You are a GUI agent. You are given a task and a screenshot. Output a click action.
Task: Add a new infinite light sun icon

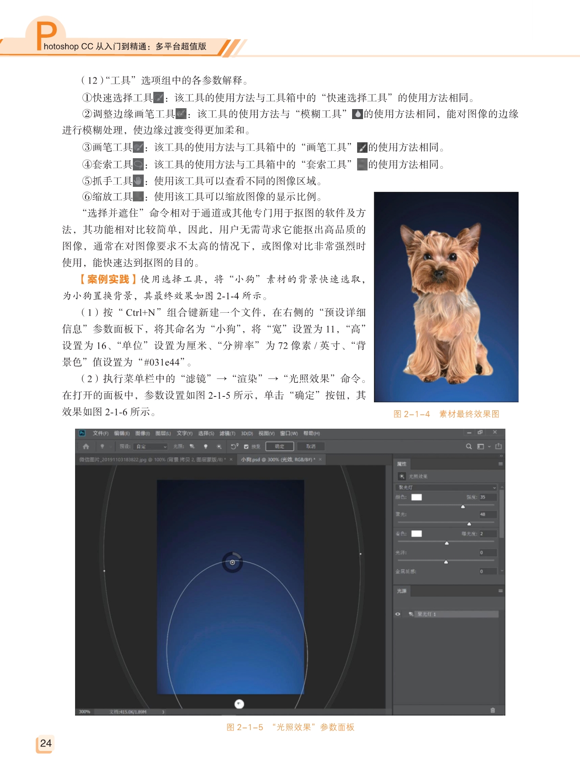219,446
